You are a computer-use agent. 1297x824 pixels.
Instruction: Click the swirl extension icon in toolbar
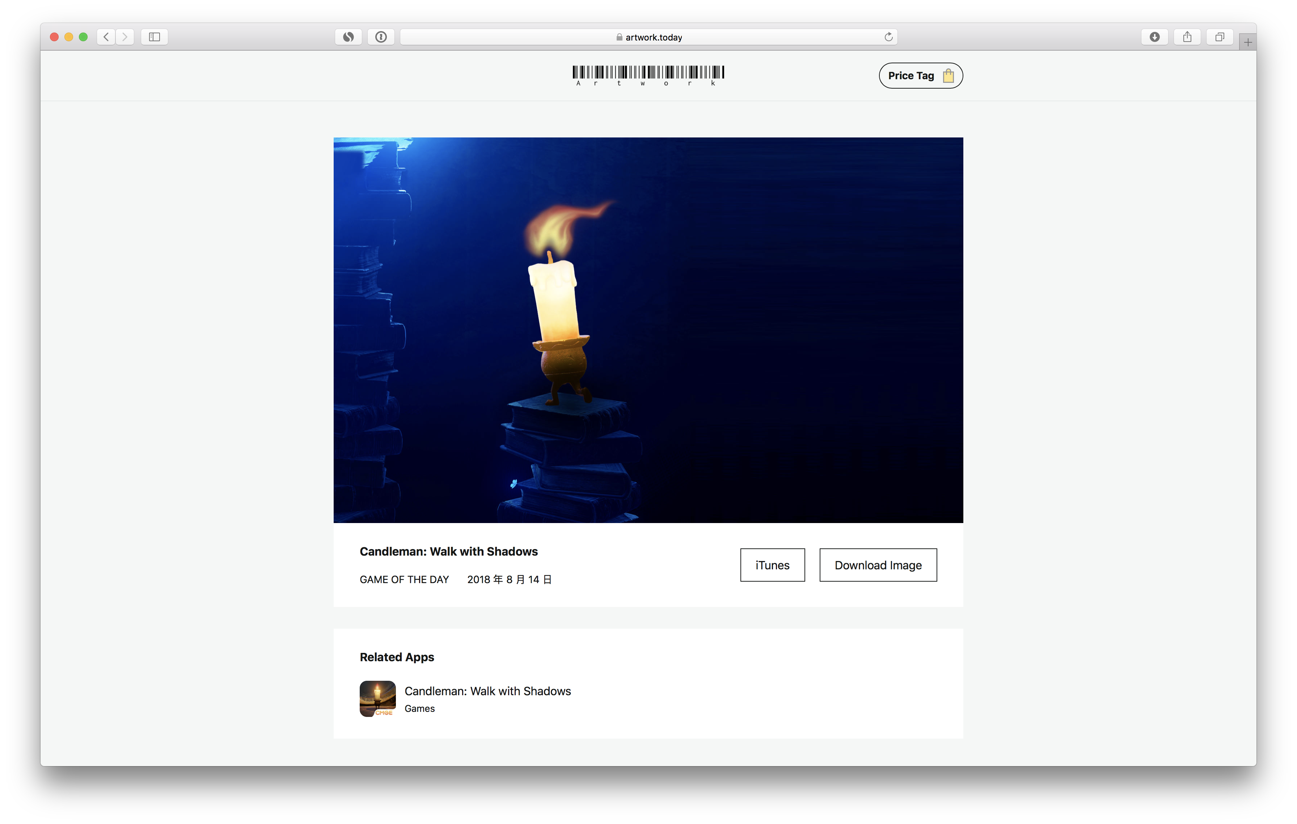[x=348, y=37]
